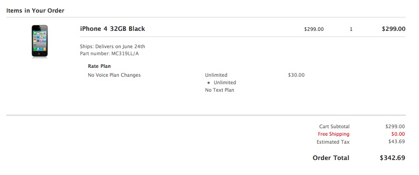Image resolution: width=419 pixels, height=175 pixels.
Task: Click the quantity value 1
Action: [x=351, y=29]
